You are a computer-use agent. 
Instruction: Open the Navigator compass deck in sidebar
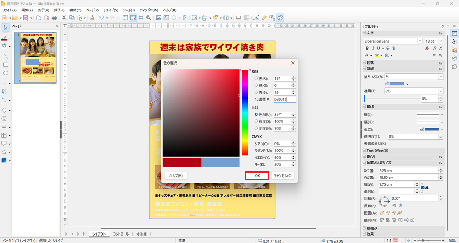tap(454, 58)
